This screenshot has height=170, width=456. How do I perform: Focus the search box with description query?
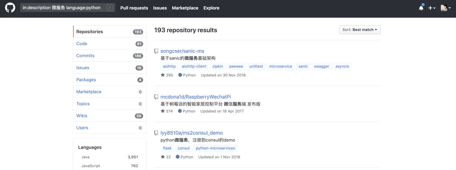coord(68,8)
